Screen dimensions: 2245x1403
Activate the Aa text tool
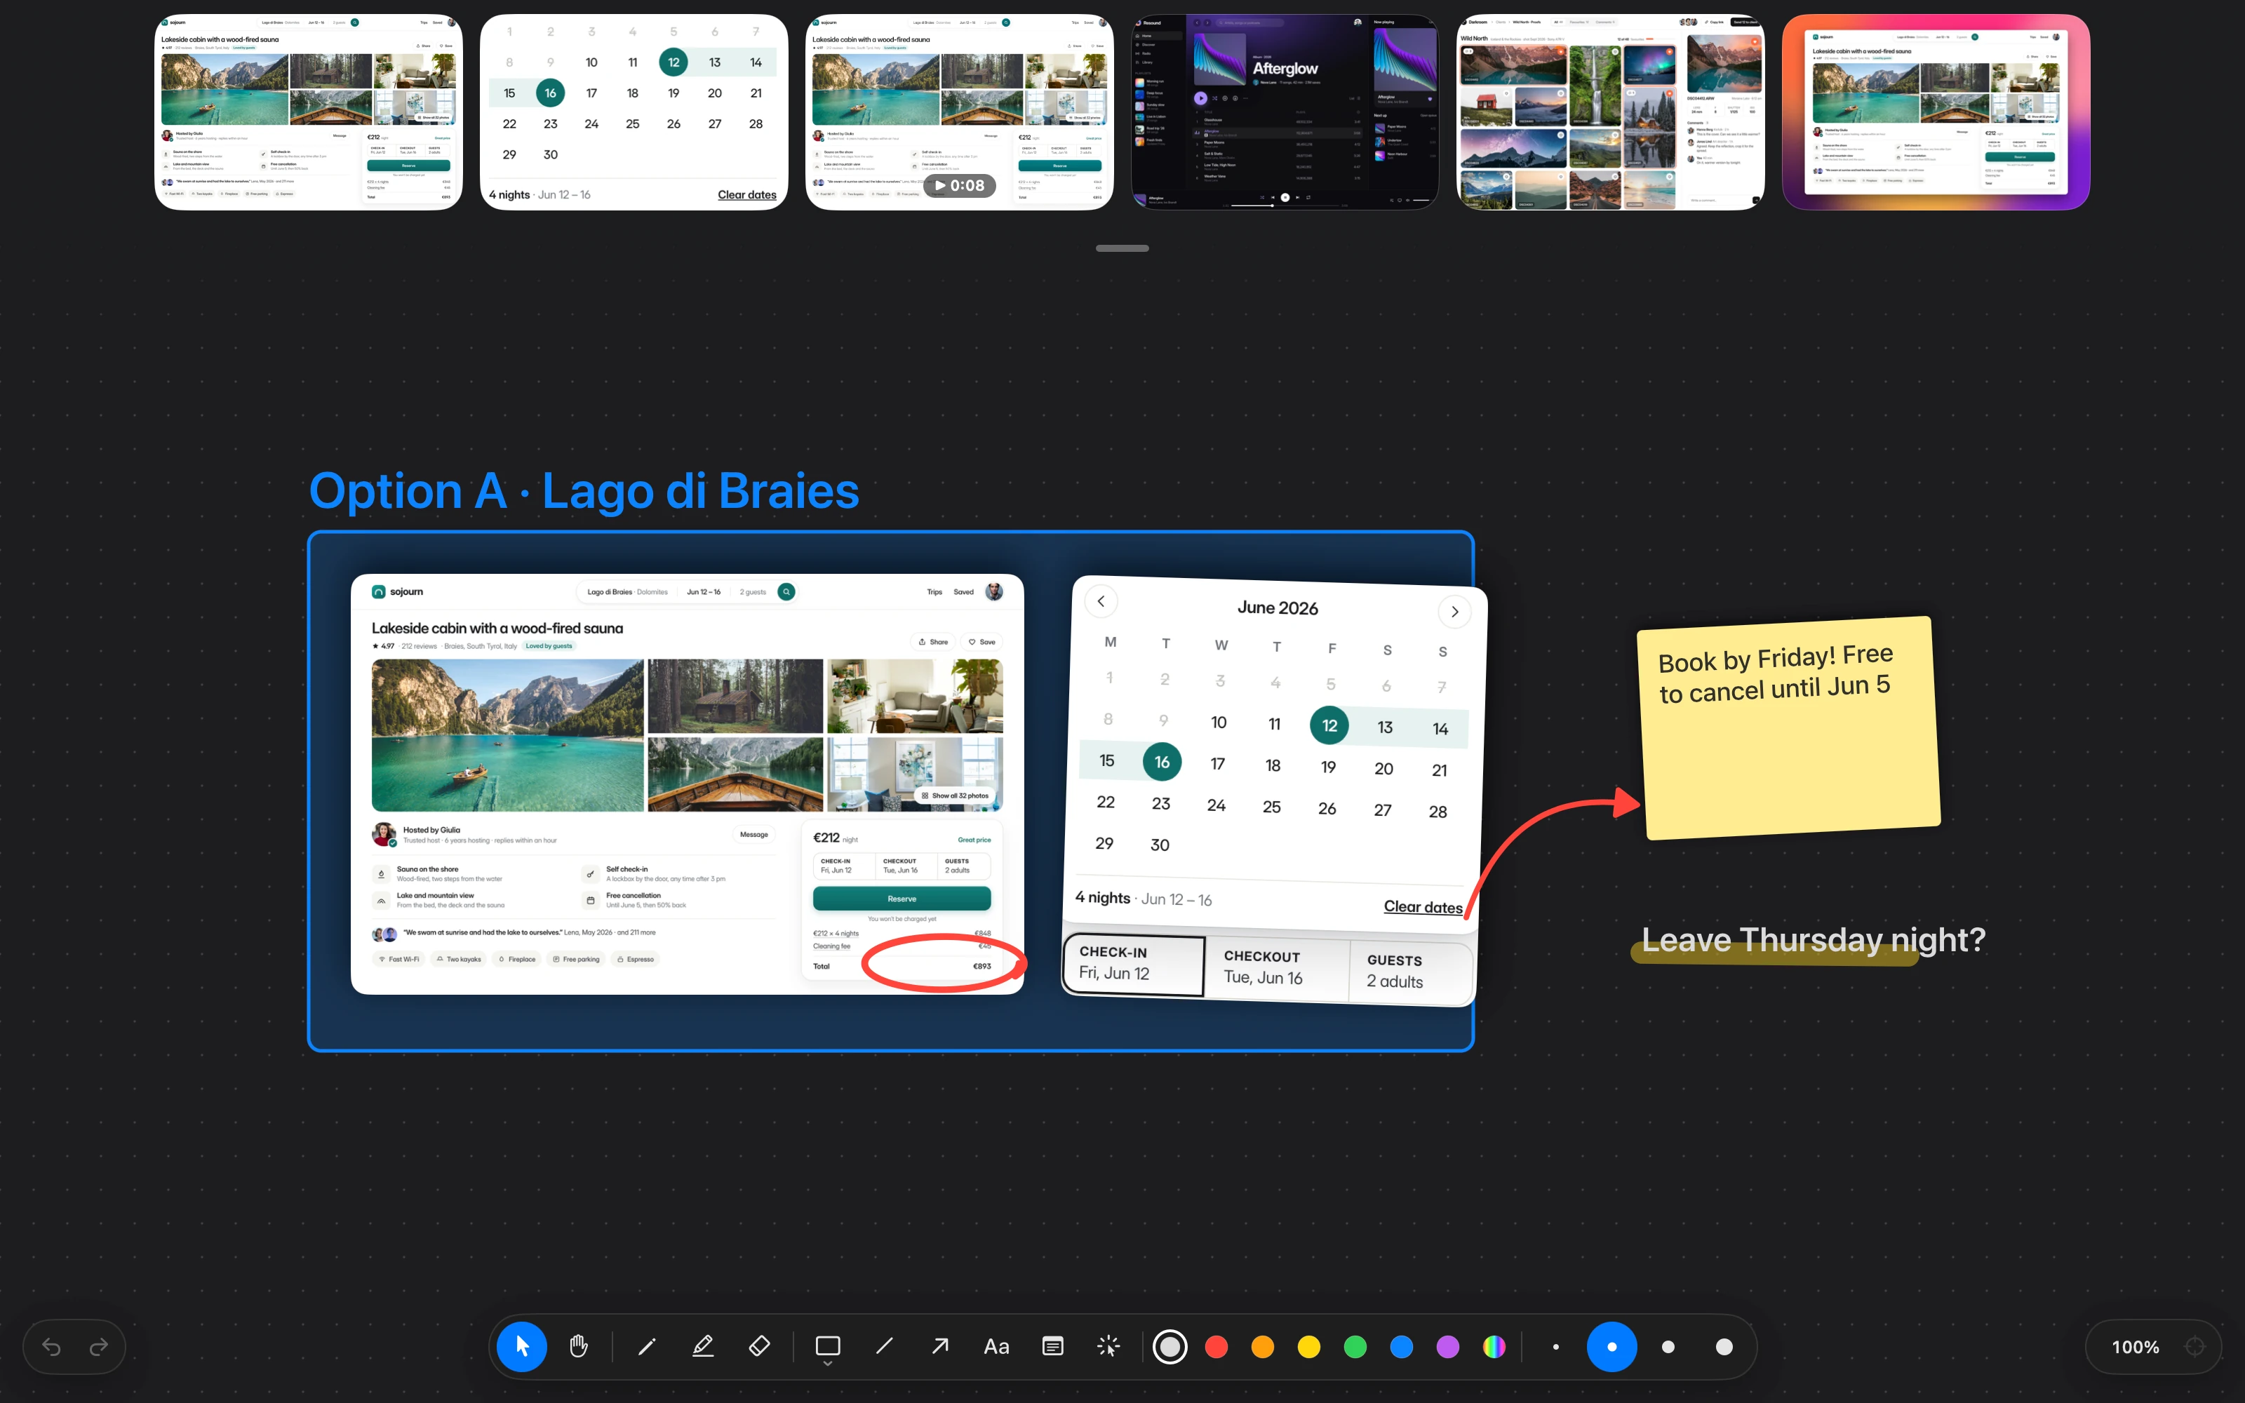click(x=996, y=1346)
